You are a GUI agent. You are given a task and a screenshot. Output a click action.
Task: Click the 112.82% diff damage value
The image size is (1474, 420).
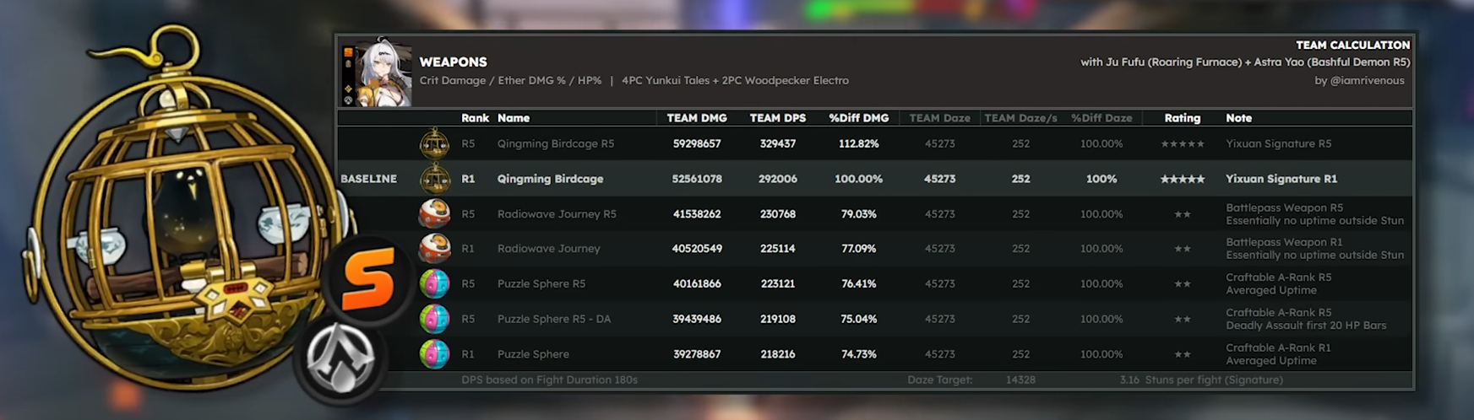(858, 144)
